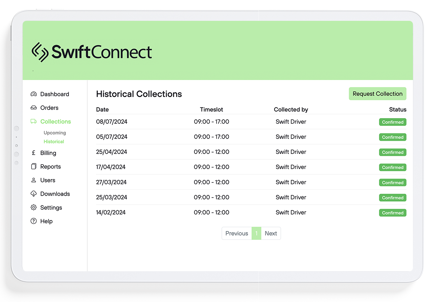
Task: Select the Downloads icon in the sidebar
Action: pos(34,194)
